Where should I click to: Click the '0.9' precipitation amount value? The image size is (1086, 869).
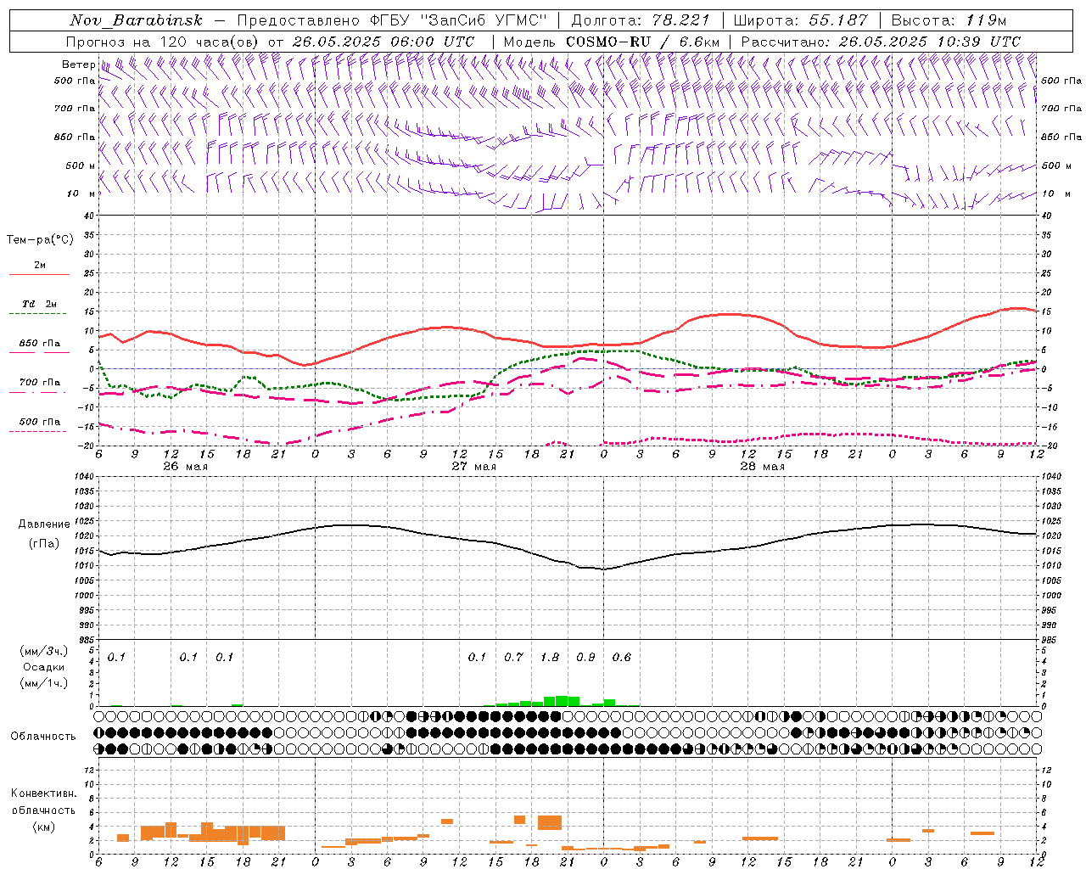(x=585, y=657)
